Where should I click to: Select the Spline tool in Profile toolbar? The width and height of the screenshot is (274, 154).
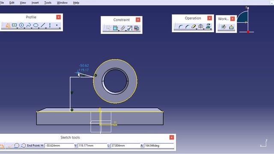tap(29, 25)
